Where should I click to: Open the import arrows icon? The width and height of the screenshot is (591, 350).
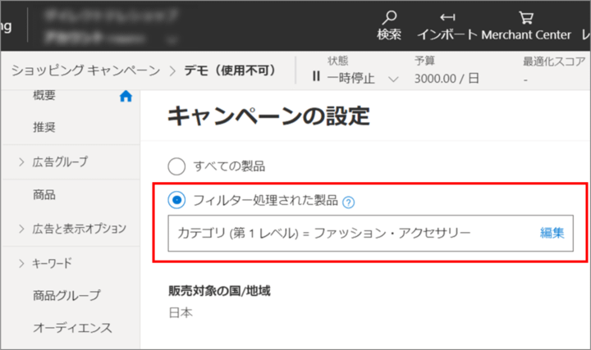pos(447,17)
